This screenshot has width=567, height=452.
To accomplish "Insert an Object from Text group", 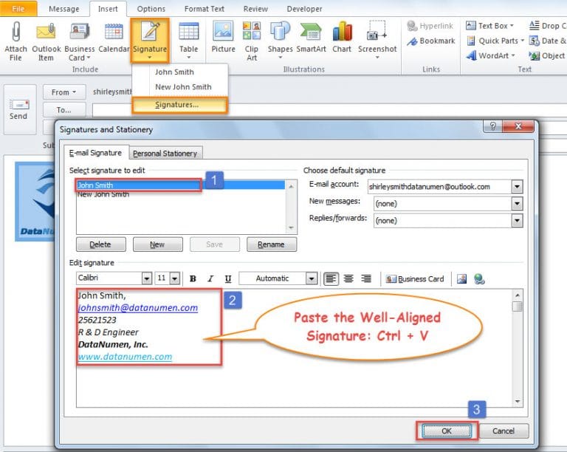I will [x=547, y=55].
